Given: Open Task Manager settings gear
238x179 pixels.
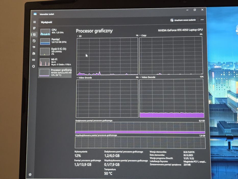Looking at the screenshot, I should click(x=30, y=174).
